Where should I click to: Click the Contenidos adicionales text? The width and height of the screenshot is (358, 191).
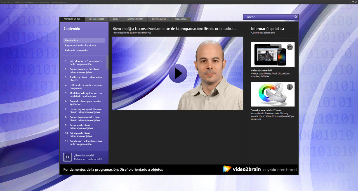(x=263, y=33)
